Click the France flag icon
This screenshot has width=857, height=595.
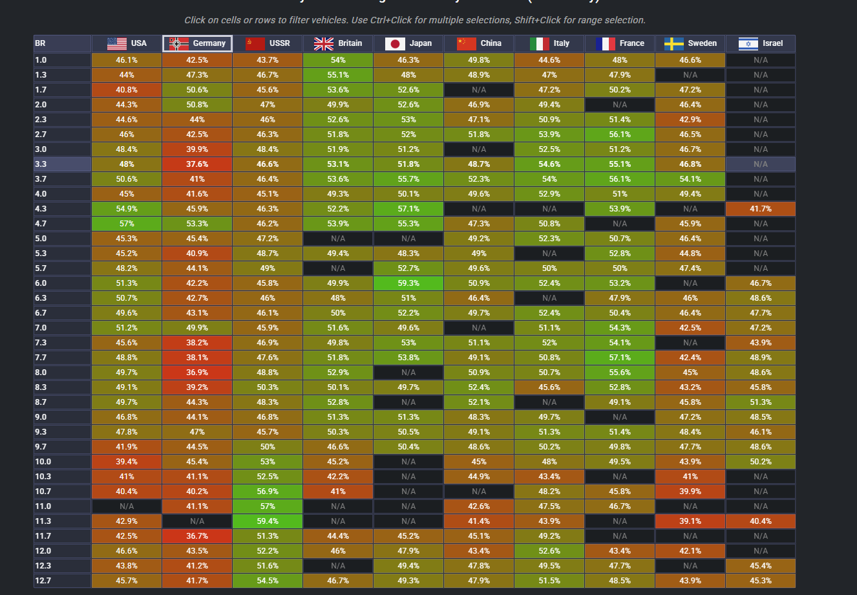click(x=605, y=43)
